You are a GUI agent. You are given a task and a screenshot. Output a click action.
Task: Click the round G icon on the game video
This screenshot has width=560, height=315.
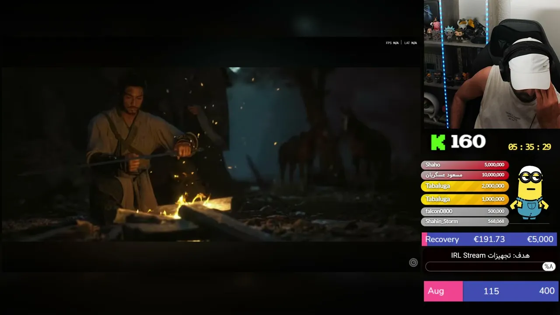tap(413, 262)
